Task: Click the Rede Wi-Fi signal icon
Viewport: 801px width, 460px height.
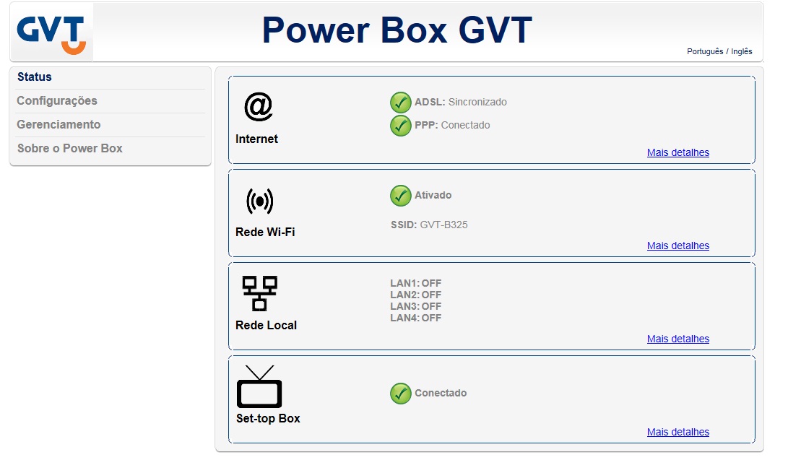Action: 259,201
